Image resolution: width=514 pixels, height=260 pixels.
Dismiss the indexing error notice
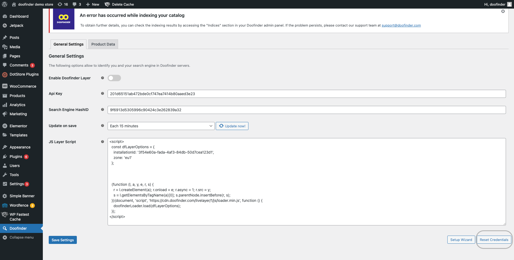(x=503, y=11)
